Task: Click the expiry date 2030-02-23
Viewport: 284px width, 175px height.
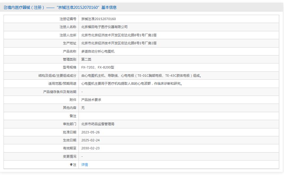Action: pyautogui.click(x=90, y=148)
